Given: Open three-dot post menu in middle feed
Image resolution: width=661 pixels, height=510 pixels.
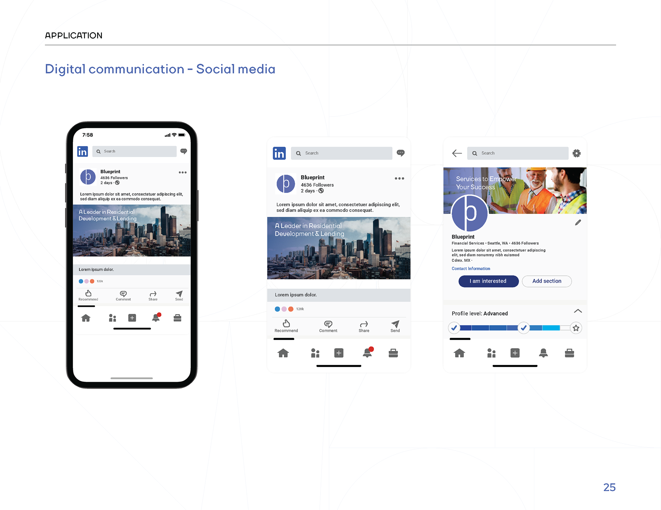Looking at the screenshot, I should (x=399, y=178).
